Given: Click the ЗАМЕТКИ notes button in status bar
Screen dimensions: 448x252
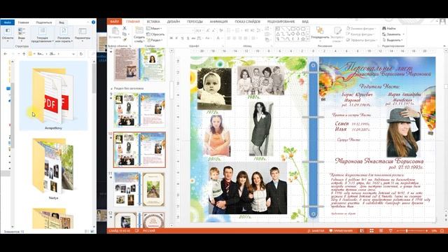Looking at the screenshot, I should click(316, 230).
